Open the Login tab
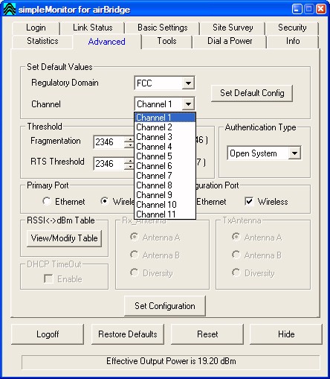This screenshot has height=379, width=330. click(x=36, y=28)
